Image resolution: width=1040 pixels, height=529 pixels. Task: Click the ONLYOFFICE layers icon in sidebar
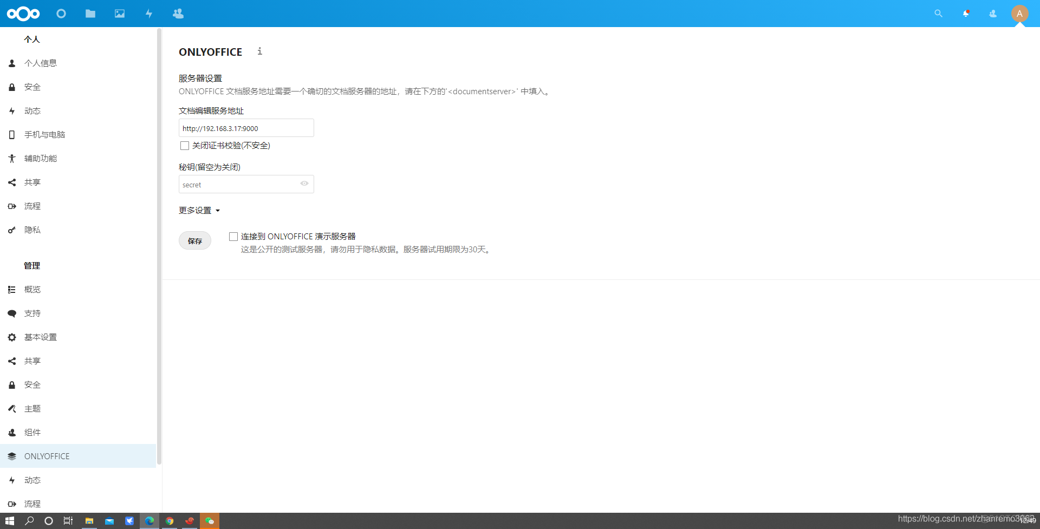click(12, 456)
